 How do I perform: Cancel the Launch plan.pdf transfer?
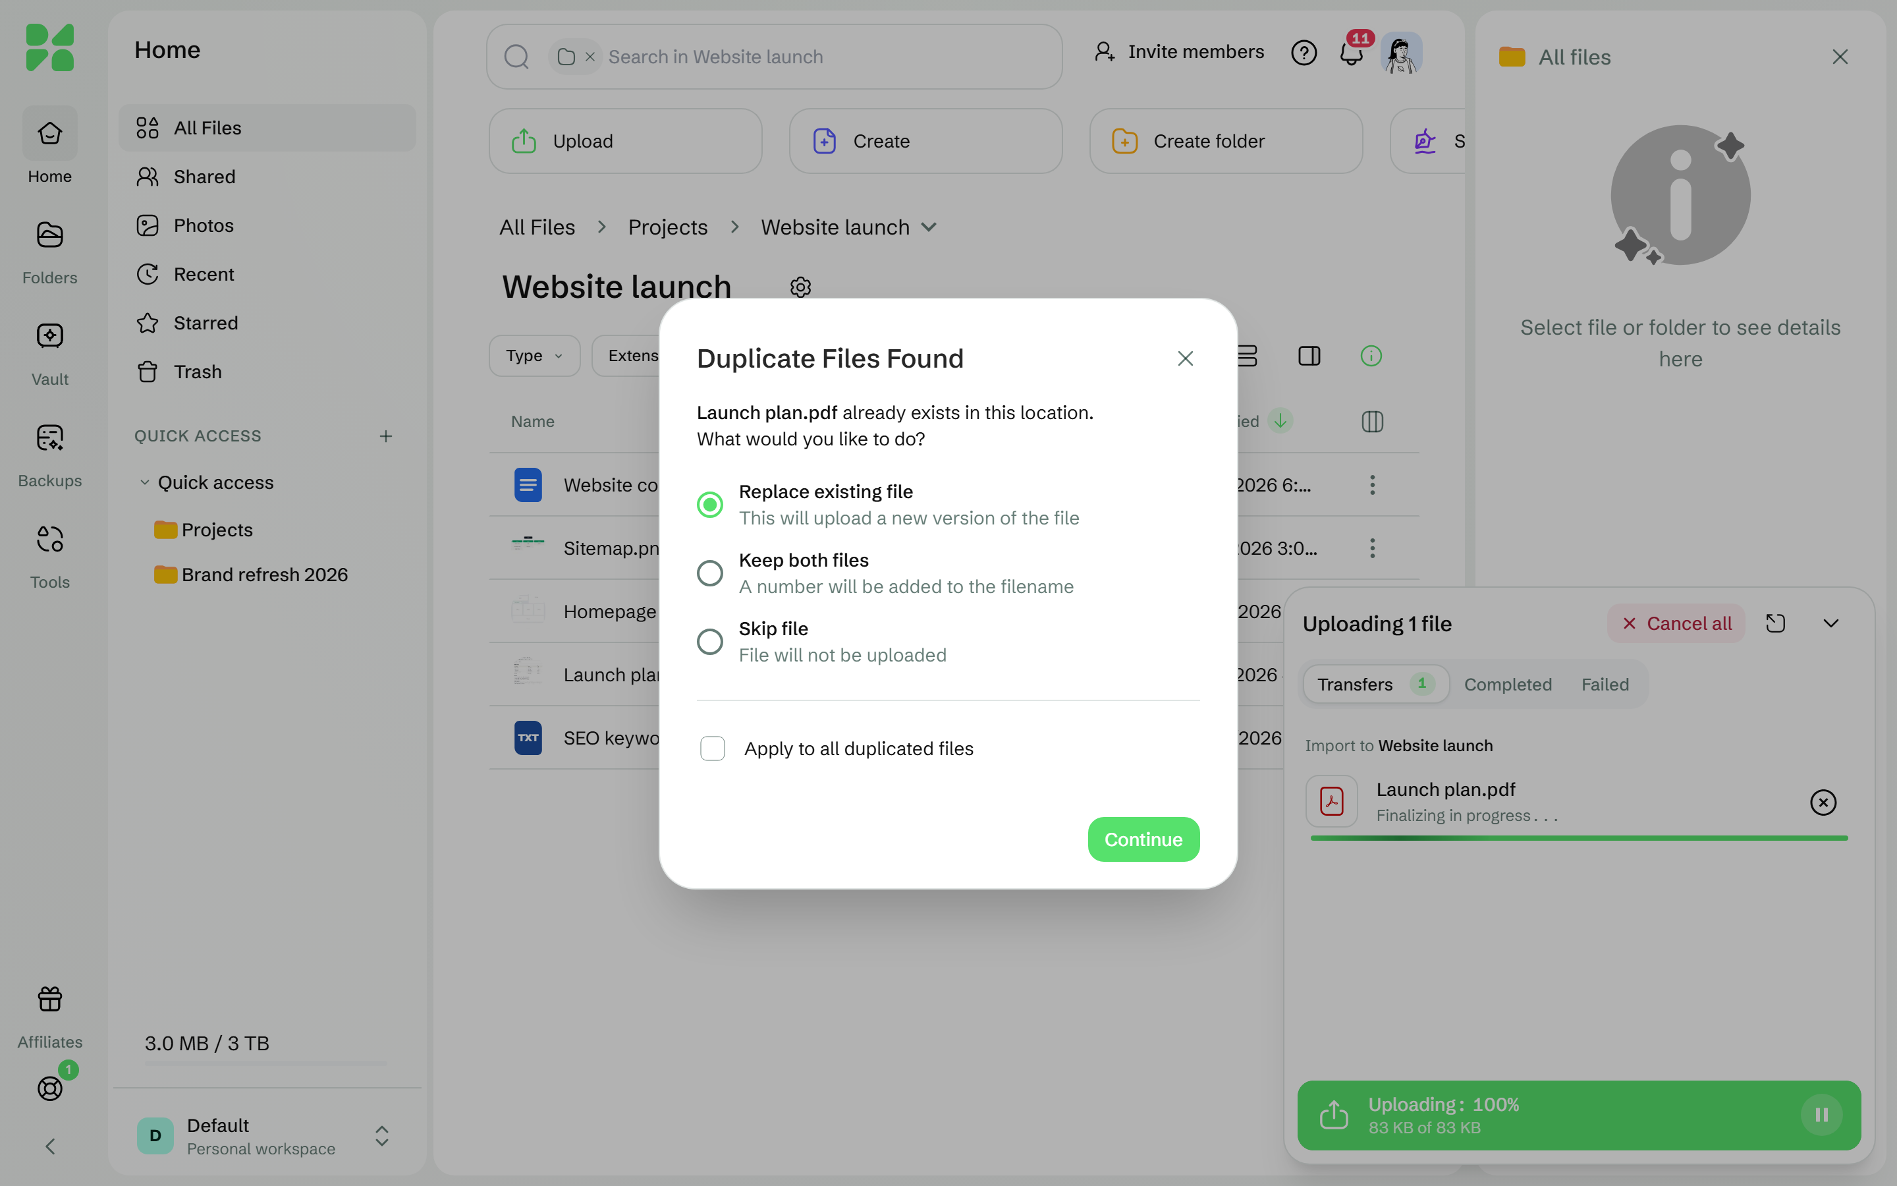[1823, 803]
